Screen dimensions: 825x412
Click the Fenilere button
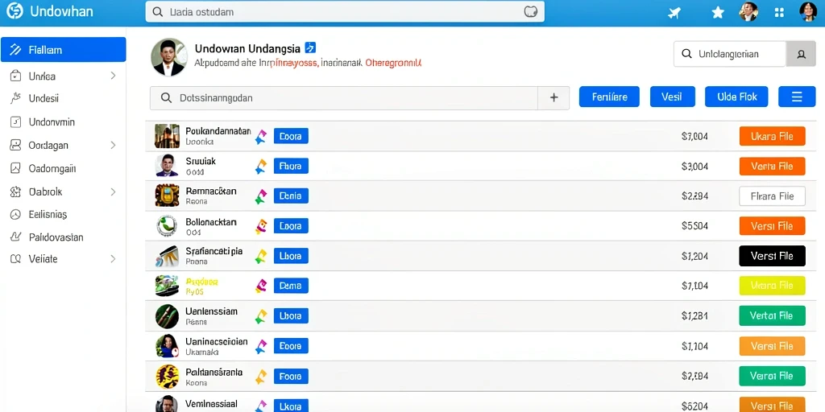click(x=609, y=97)
